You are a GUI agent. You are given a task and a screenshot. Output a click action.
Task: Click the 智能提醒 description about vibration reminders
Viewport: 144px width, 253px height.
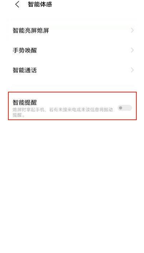point(63,112)
